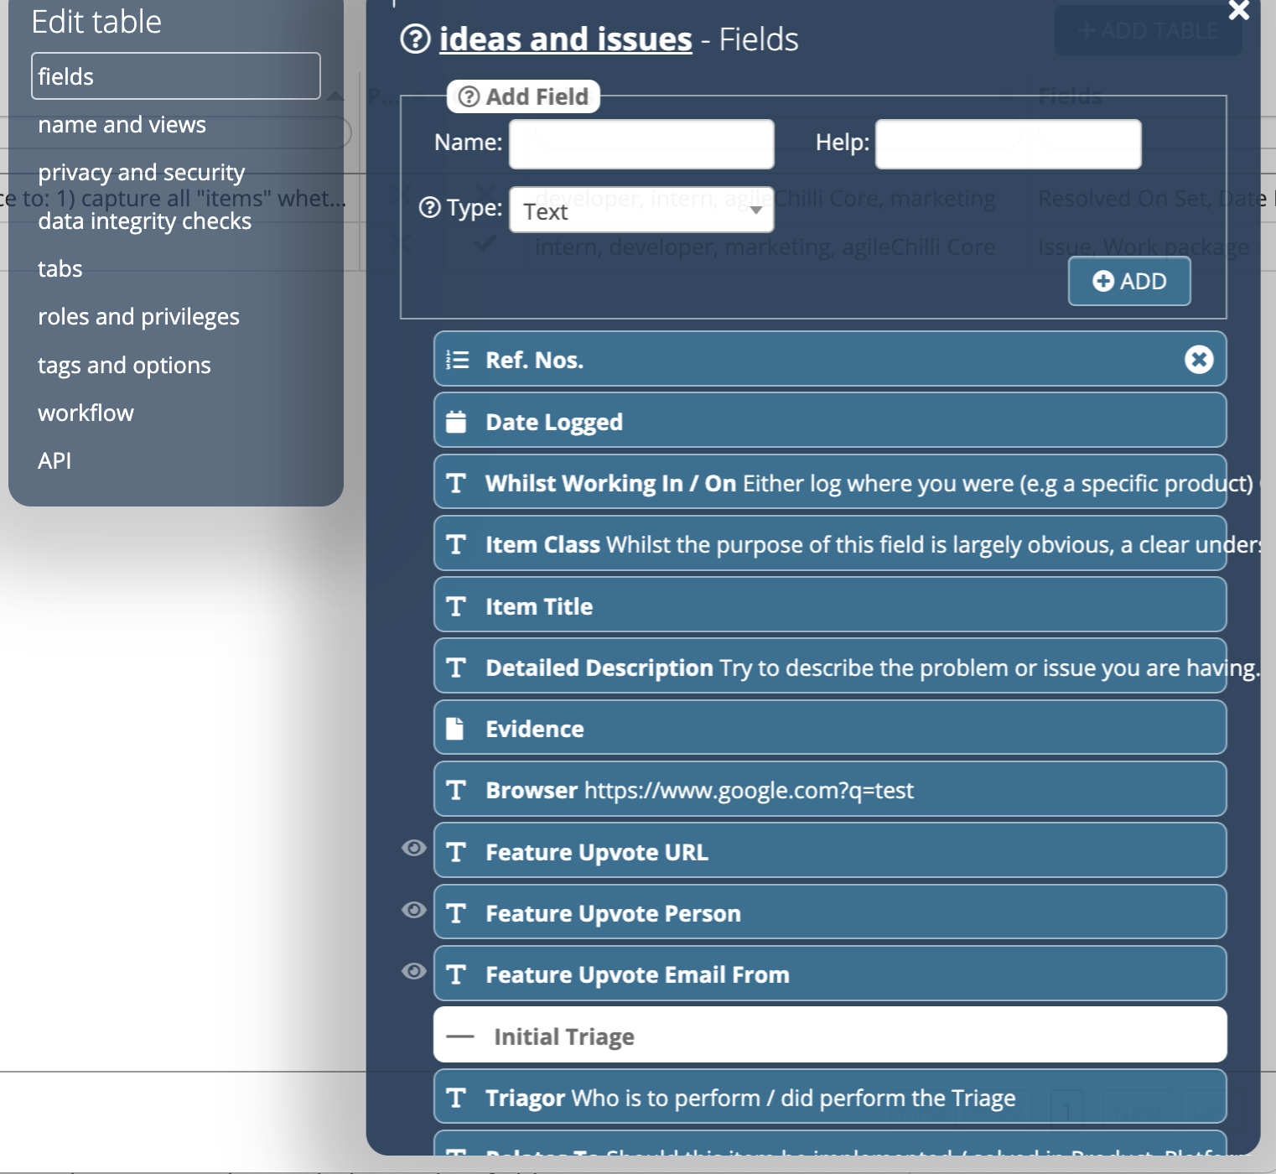Image resolution: width=1276 pixels, height=1174 pixels.
Task: Click the text icon on Feature Upvote URL
Action: [456, 852]
